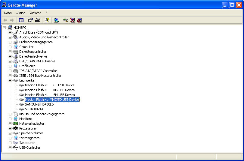Screen dimensions: 244x161
Task: Click the Grafikkarte monitor icon
Action: [16, 66]
